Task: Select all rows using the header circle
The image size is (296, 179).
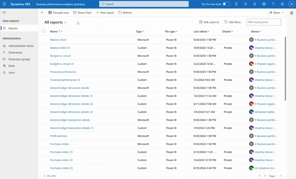Action: pyautogui.click(x=44, y=31)
